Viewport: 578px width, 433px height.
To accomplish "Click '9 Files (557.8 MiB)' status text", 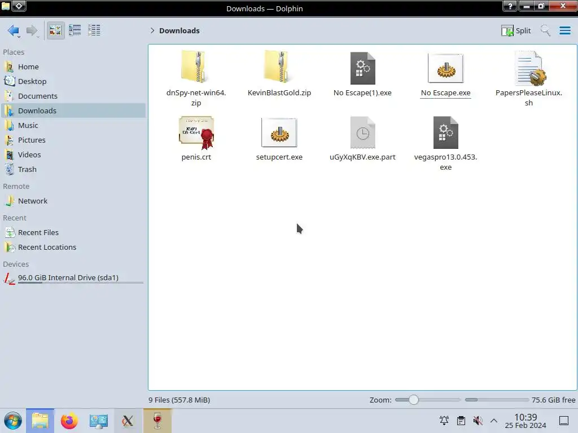I will click(179, 400).
